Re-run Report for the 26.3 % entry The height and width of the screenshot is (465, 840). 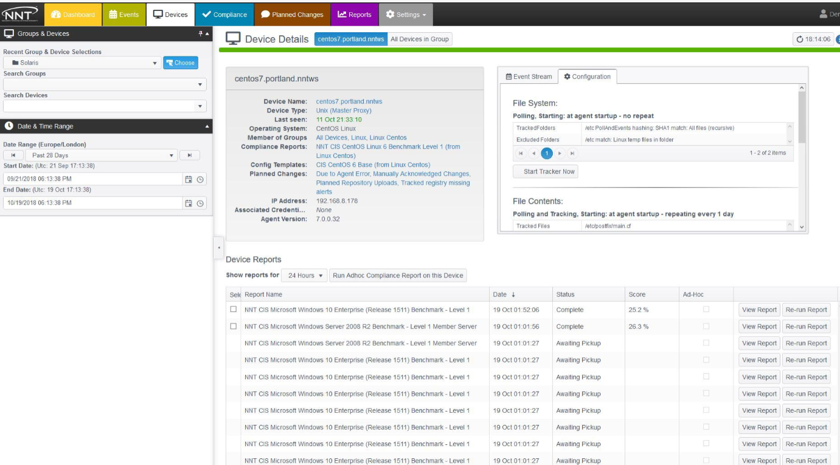click(x=806, y=327)
